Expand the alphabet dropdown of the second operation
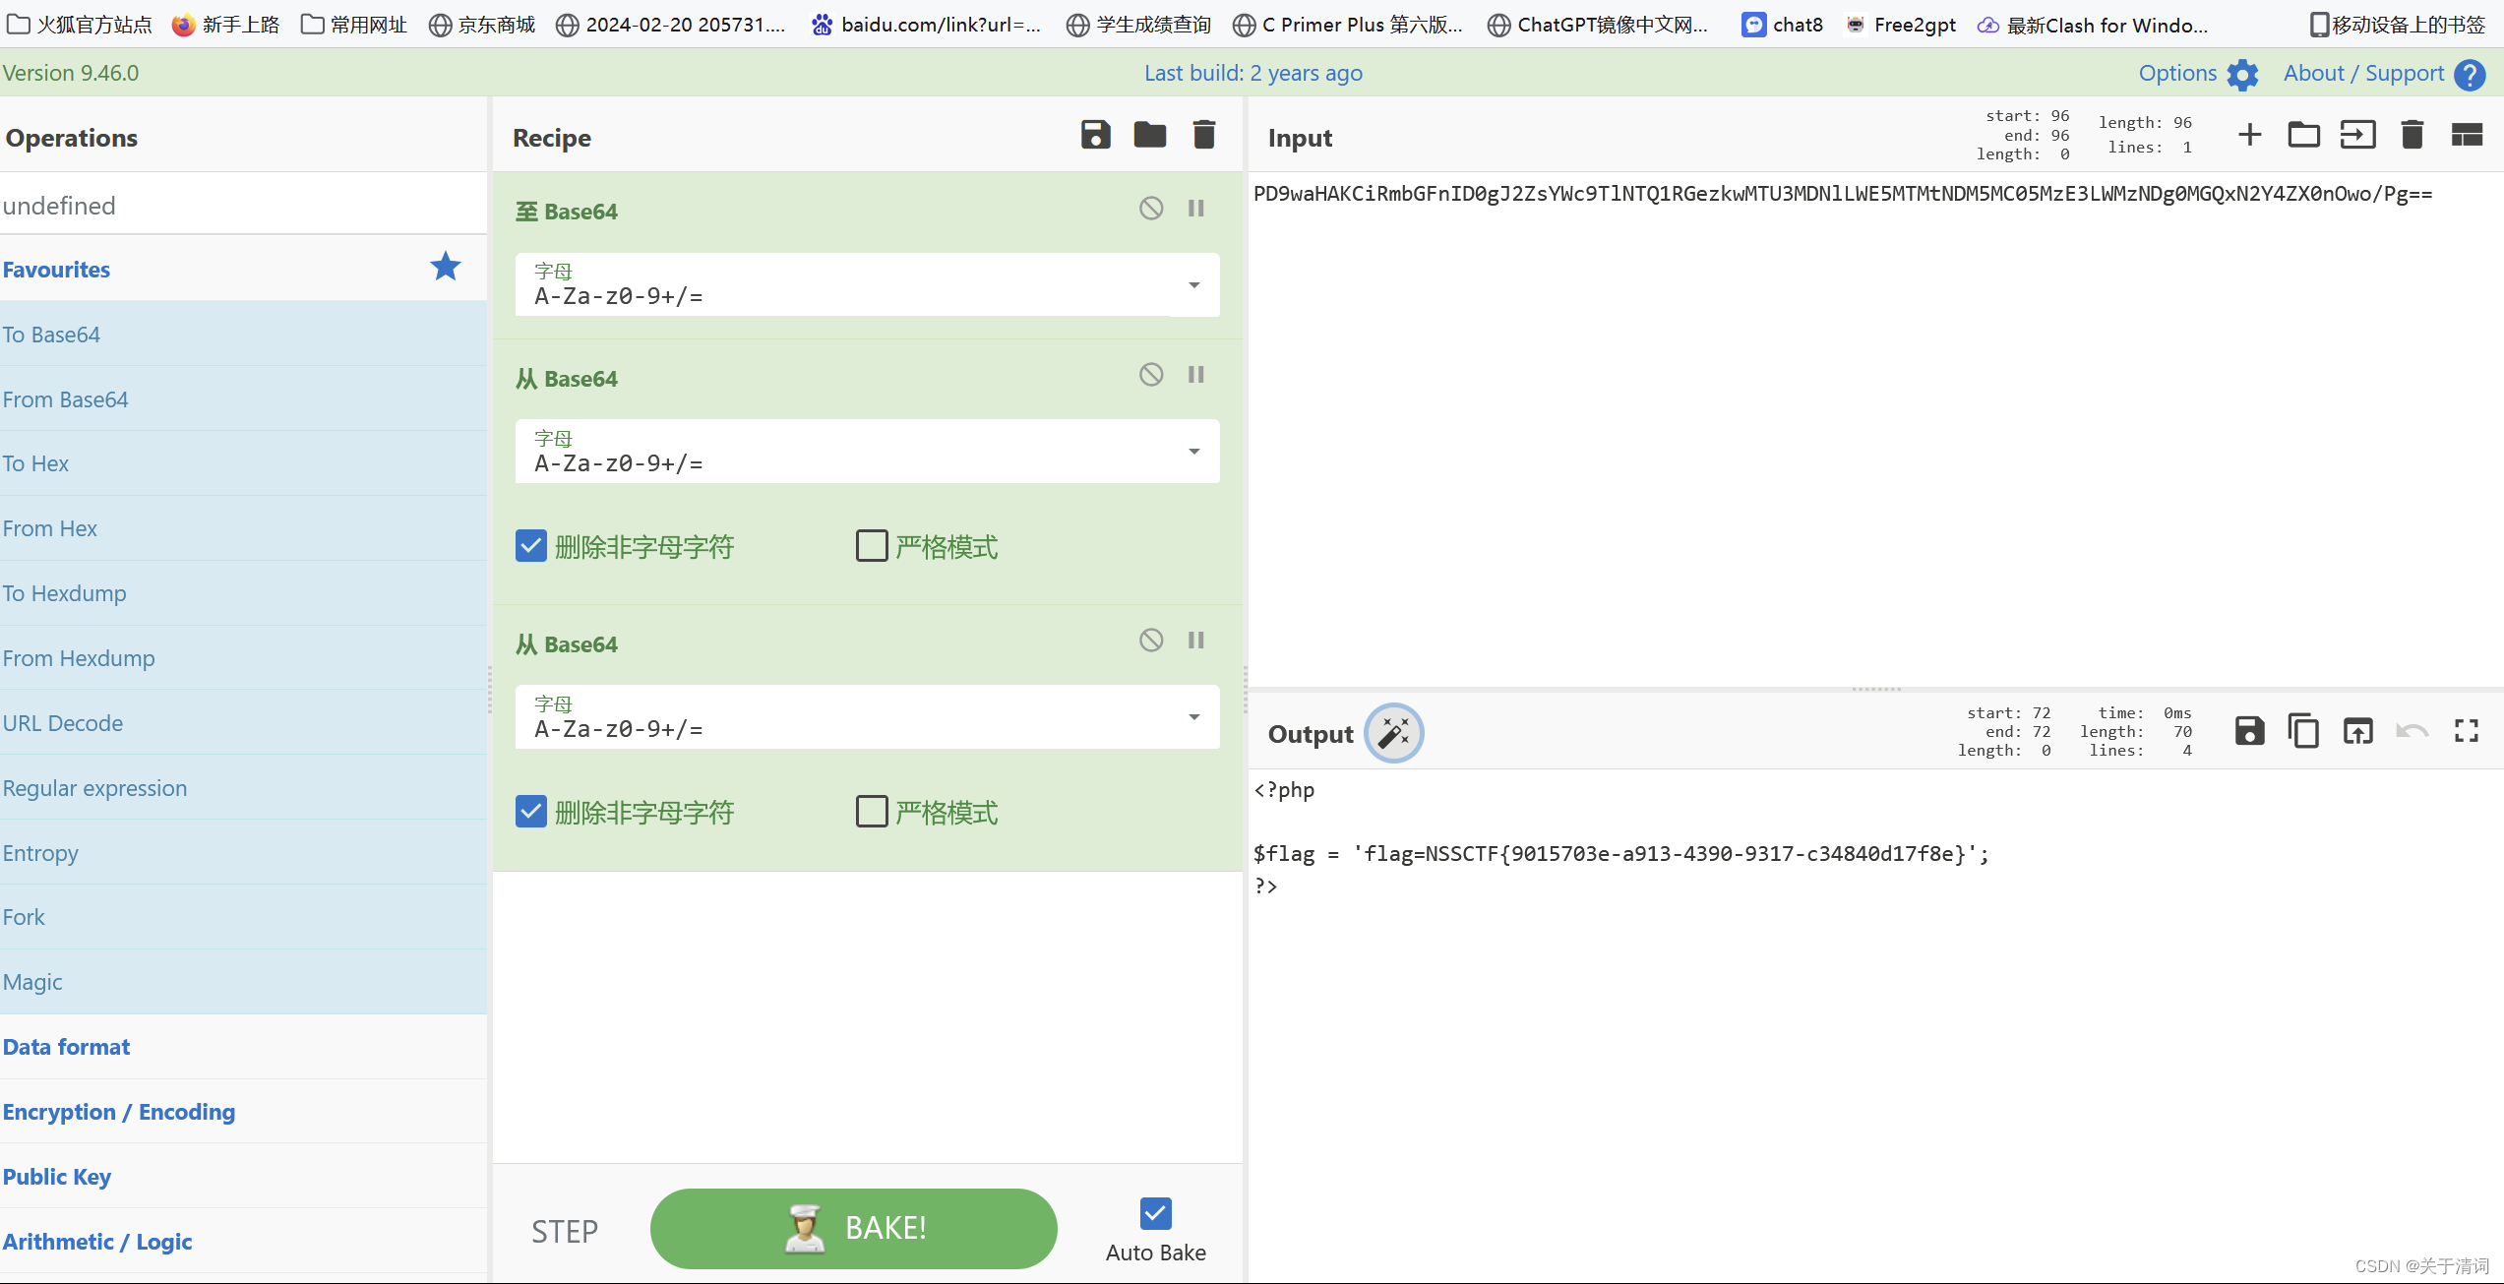Screen dimensions: 2504x1284 click(1193, 452)
